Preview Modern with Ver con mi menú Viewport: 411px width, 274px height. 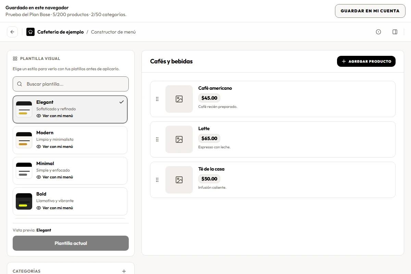pyautogui.click(x=55, y=147)
